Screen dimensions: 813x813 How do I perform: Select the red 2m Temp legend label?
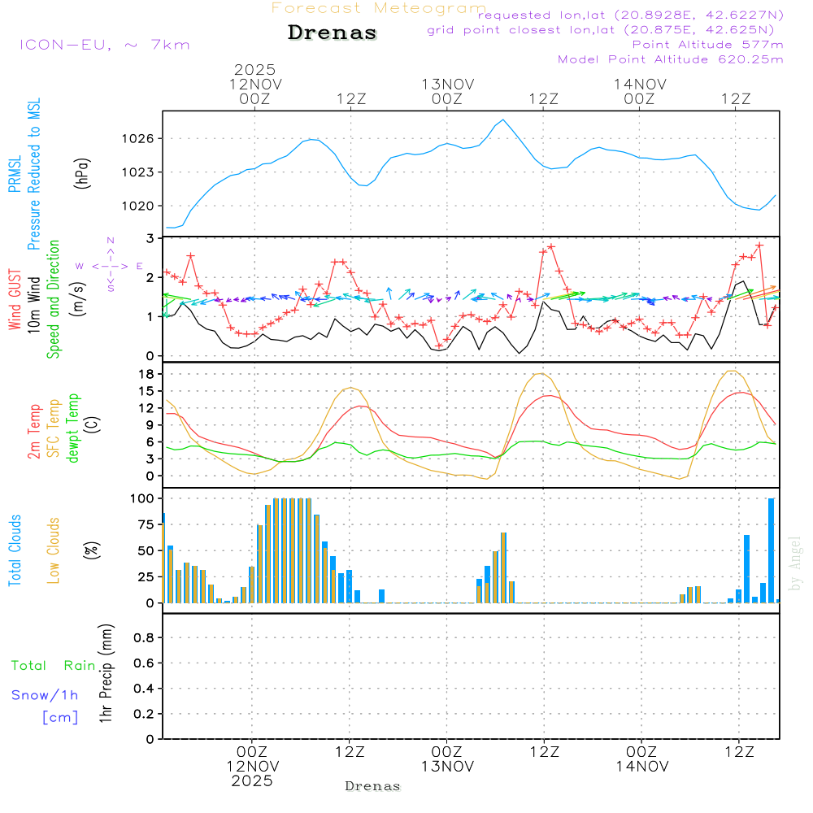[34, 430]
